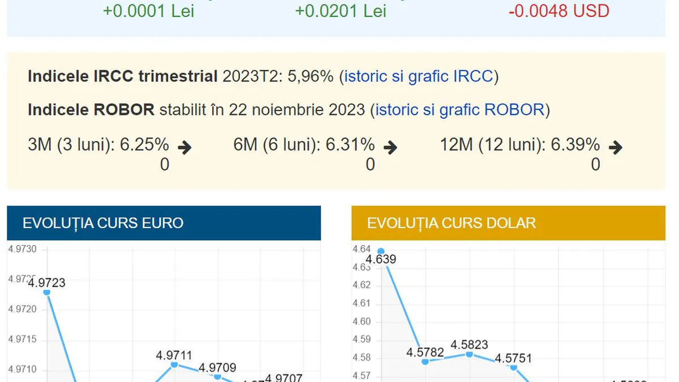Click the green +0.0201 Lei change value
Image resolution: width=679 pixels, height=382 pixels.
[341, 11]
